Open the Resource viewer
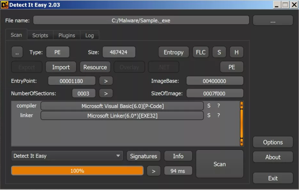 tap(95, 67)
